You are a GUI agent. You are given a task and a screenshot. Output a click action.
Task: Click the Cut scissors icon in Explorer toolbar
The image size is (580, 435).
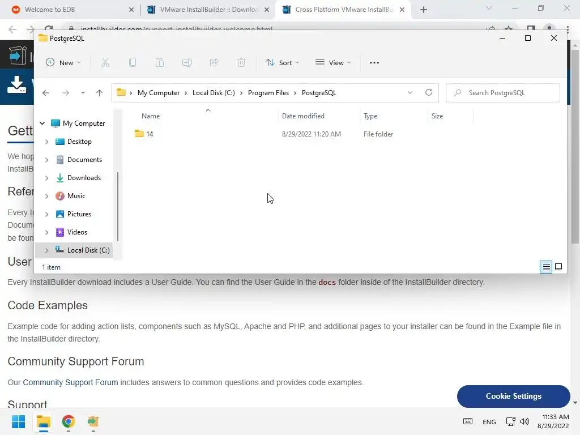click(105, 62)
